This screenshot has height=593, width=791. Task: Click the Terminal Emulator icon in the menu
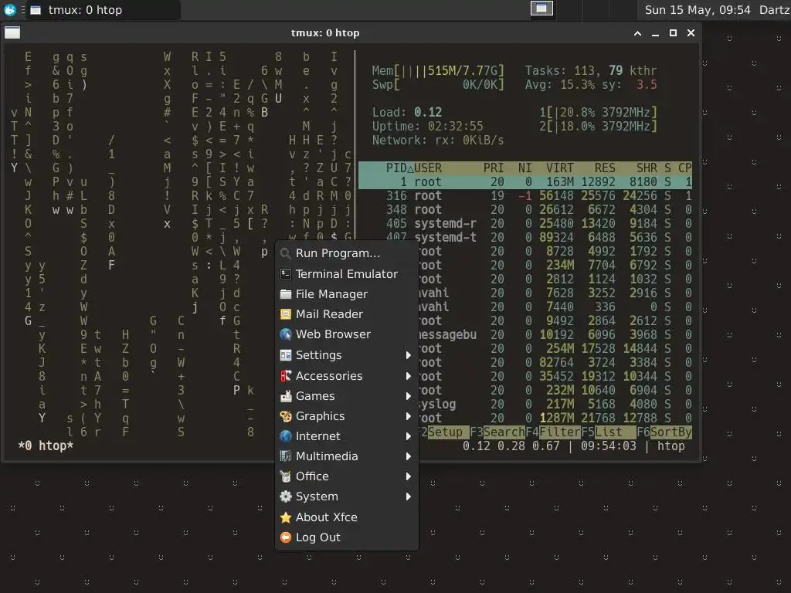[x=286, y=274]
